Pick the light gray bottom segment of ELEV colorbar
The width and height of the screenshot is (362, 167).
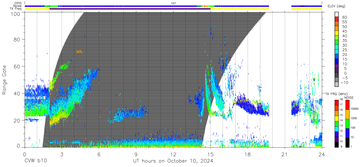pos(337,84)
